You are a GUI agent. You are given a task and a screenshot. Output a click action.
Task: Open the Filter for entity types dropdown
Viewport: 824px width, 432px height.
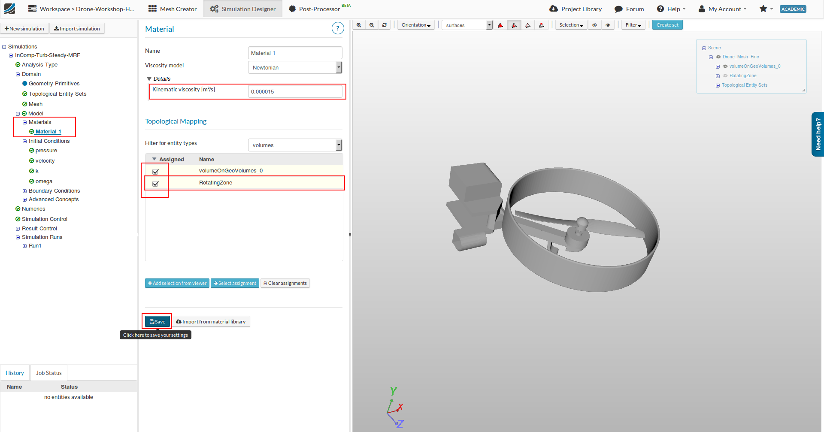pos(295,145)
